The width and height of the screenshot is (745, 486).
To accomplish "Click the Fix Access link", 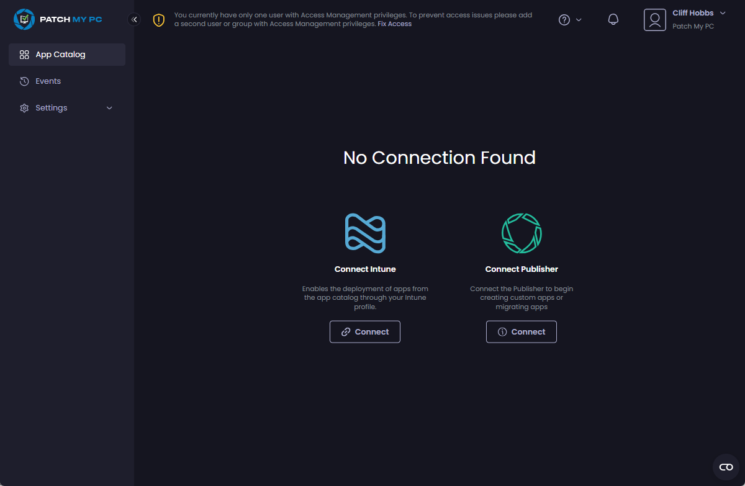I will [x=394, y=24].
